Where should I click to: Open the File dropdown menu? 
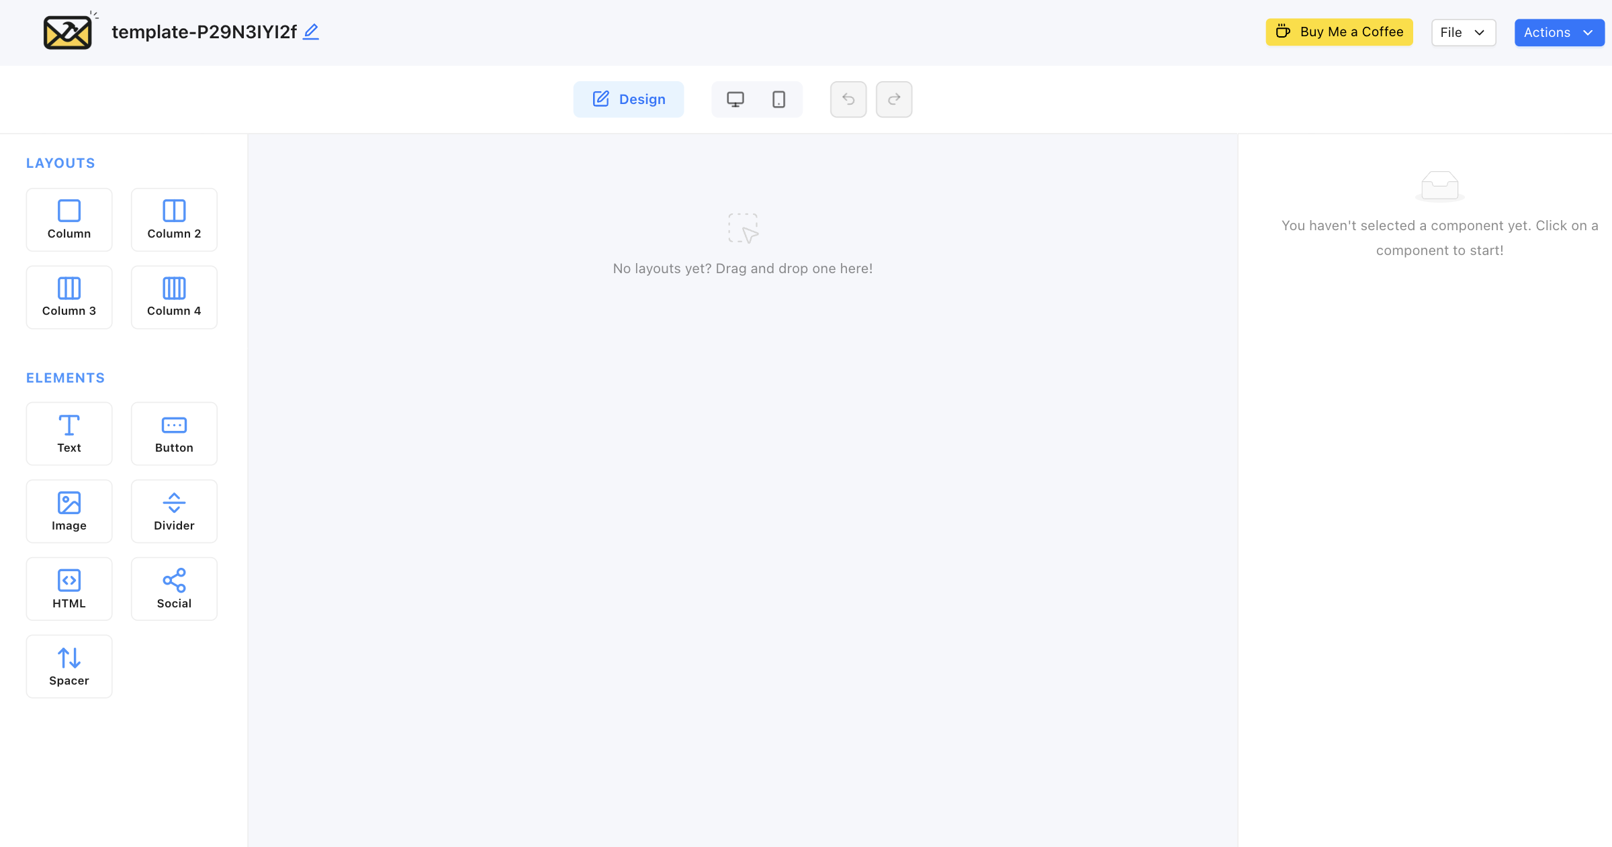coord(1463,32)
